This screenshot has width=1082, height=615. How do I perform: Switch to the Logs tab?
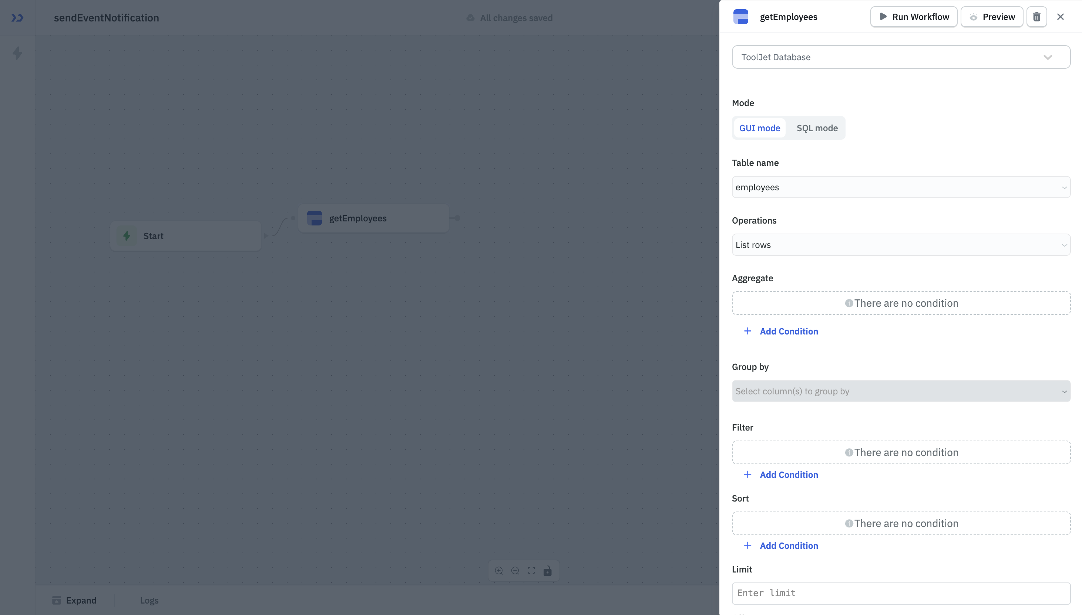click(x=149, y=600)
